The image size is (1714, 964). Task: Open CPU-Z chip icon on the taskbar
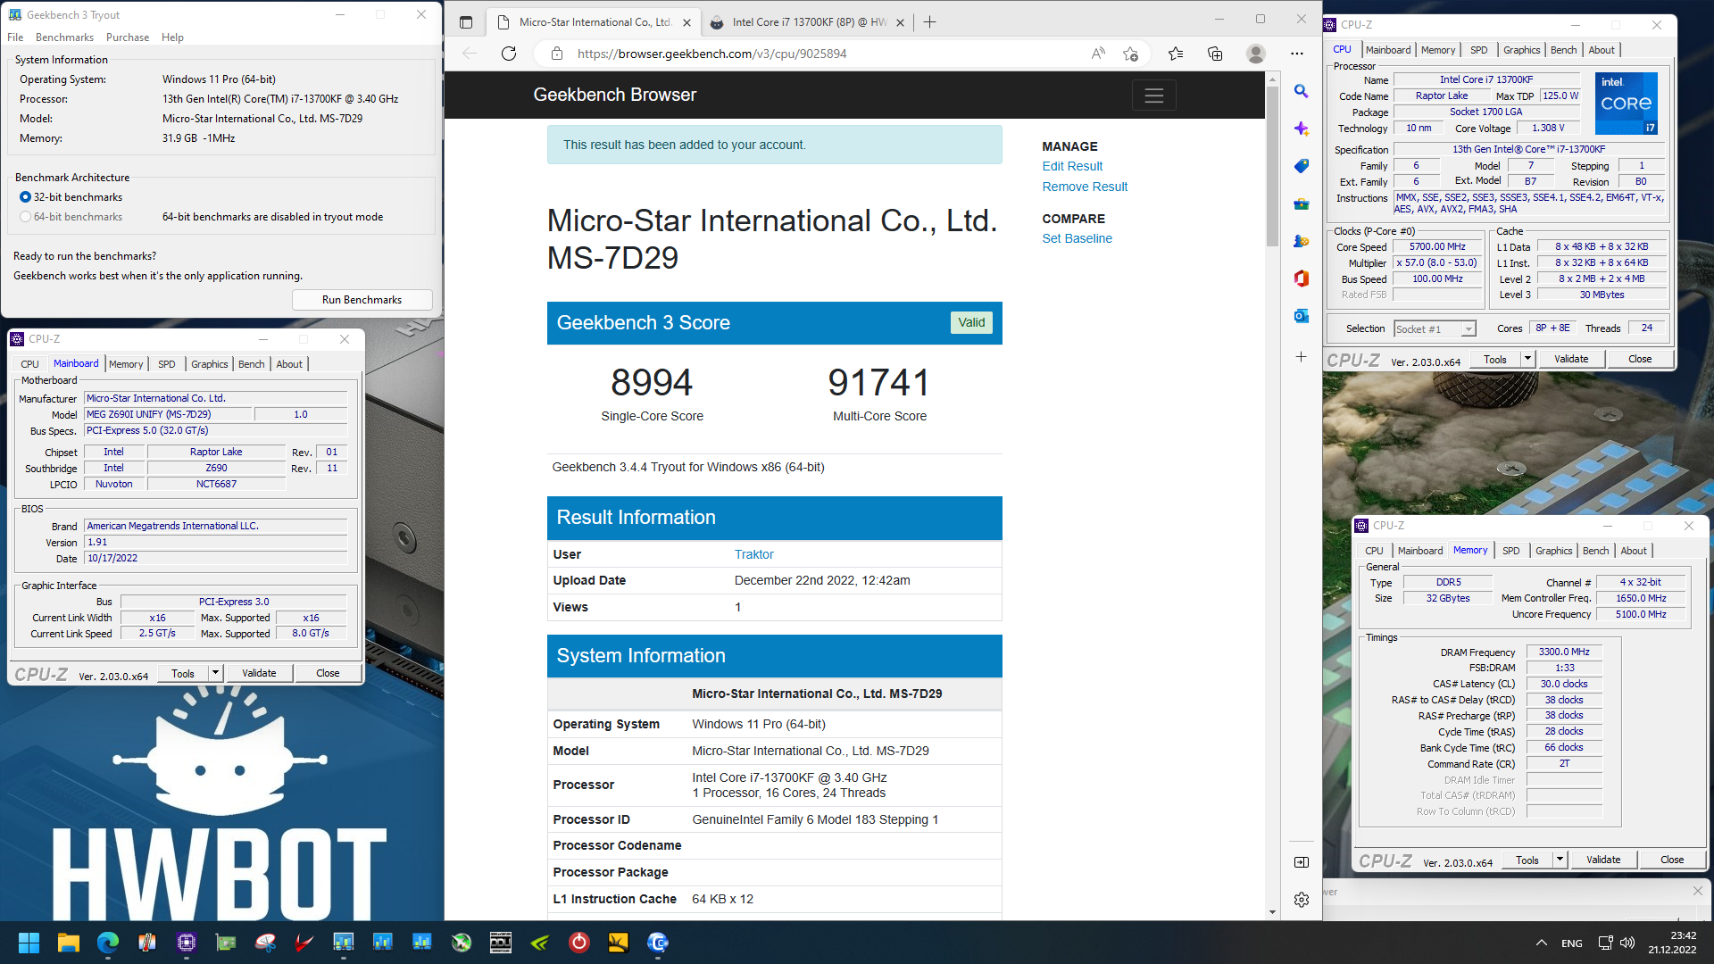(x=187, y=942)
